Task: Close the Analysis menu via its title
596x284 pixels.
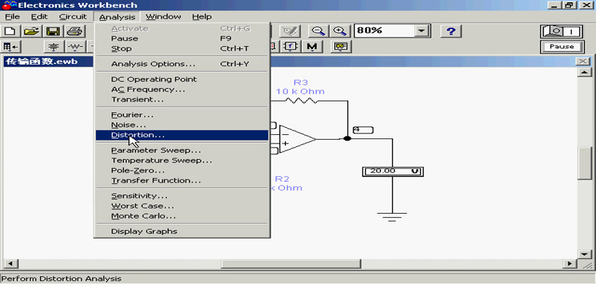Action: pos(117,17)
